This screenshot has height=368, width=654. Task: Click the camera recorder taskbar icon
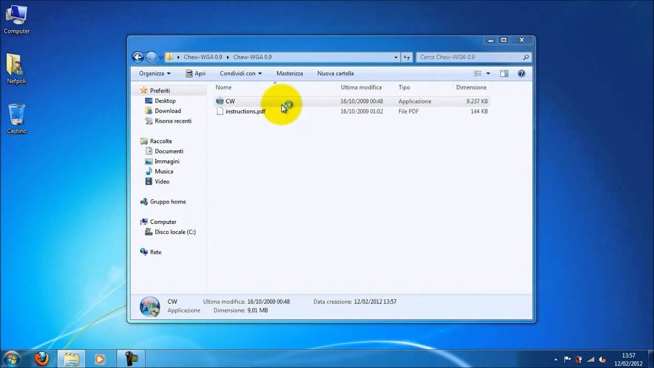pos(131,359)
